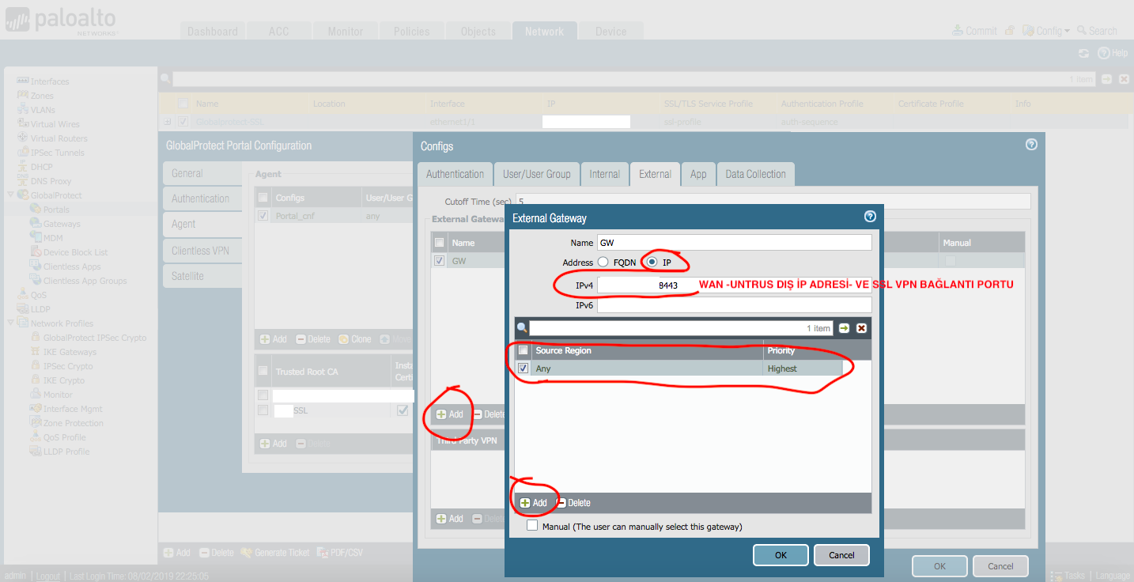
Task: Enable Manual gateway selection checkbox
Action: [532, 526]
